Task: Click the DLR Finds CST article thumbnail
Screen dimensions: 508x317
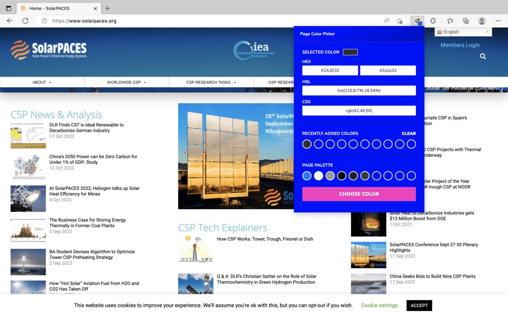Action: (28, 136)
